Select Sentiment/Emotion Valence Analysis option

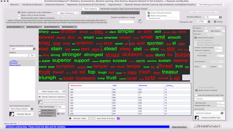(19, 18)
